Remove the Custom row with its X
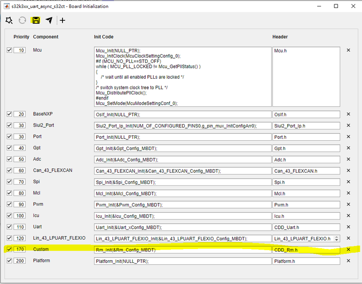The image size is (362, 284). tap(348, 250)
